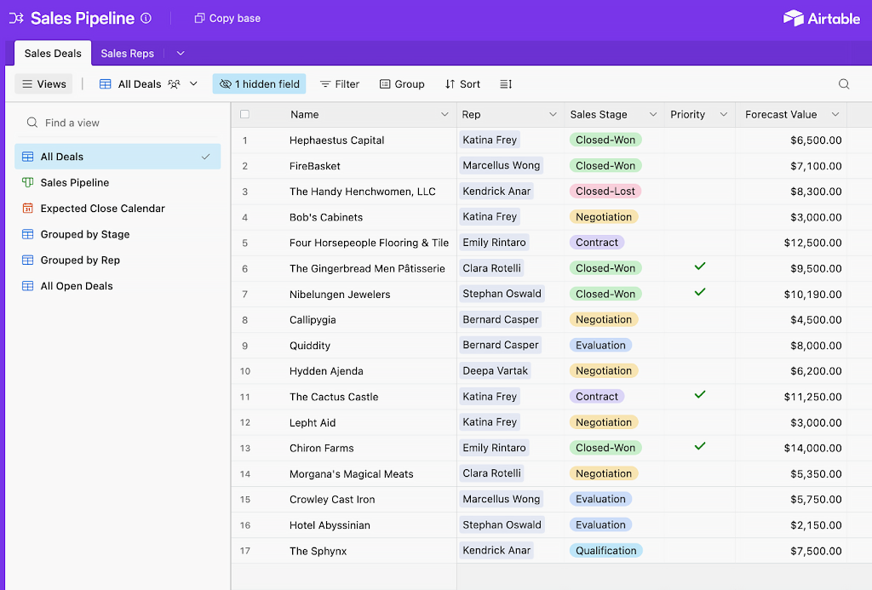Viewport: 872px width, 590px height.
Task: Select the Grouped by Rep view
Action: pos(118,260)
